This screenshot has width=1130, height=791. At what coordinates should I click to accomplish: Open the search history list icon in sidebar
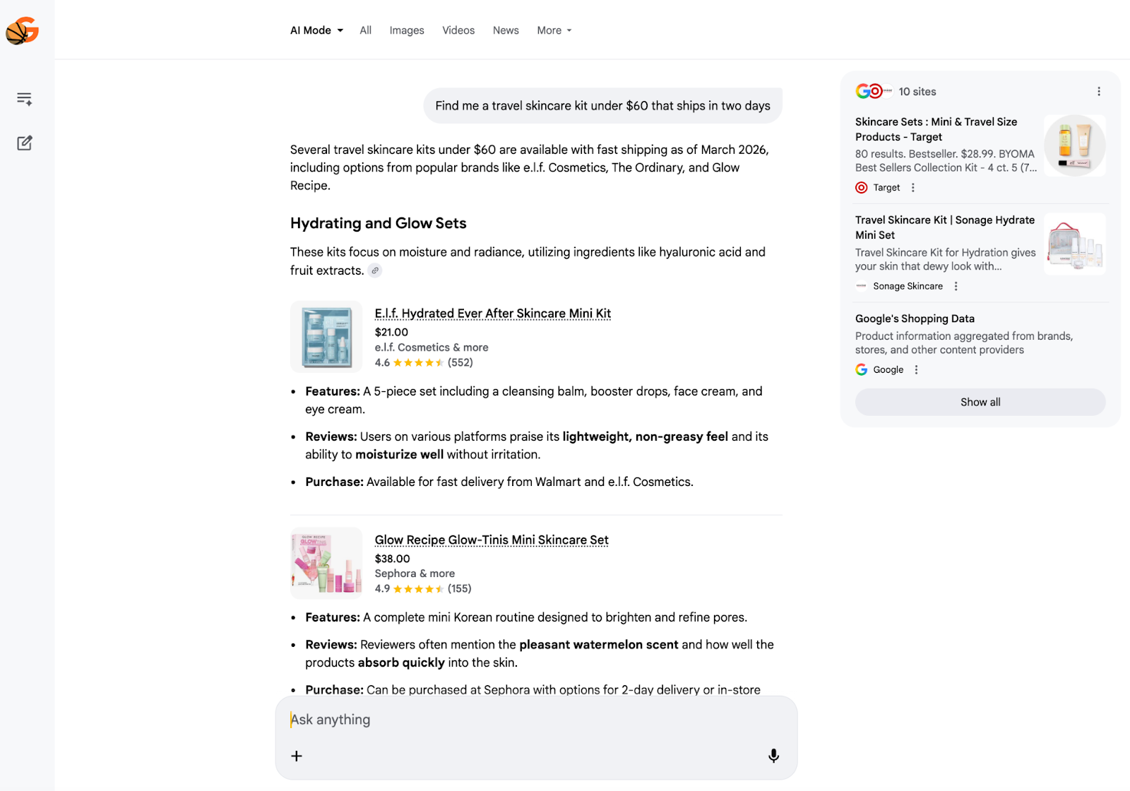pyautogui.click(x=24, y=98)
